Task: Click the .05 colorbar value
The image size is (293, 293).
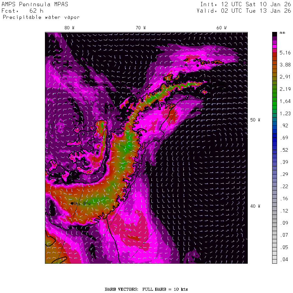Action: pos(285,247)
